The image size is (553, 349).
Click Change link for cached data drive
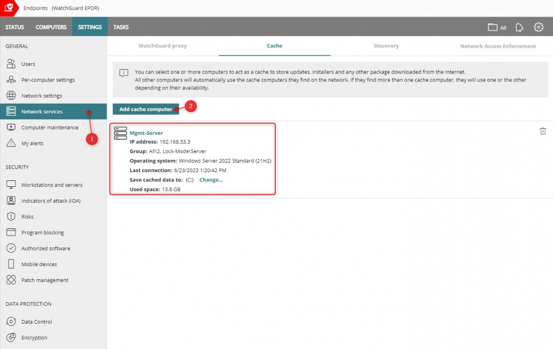point(211,180)
